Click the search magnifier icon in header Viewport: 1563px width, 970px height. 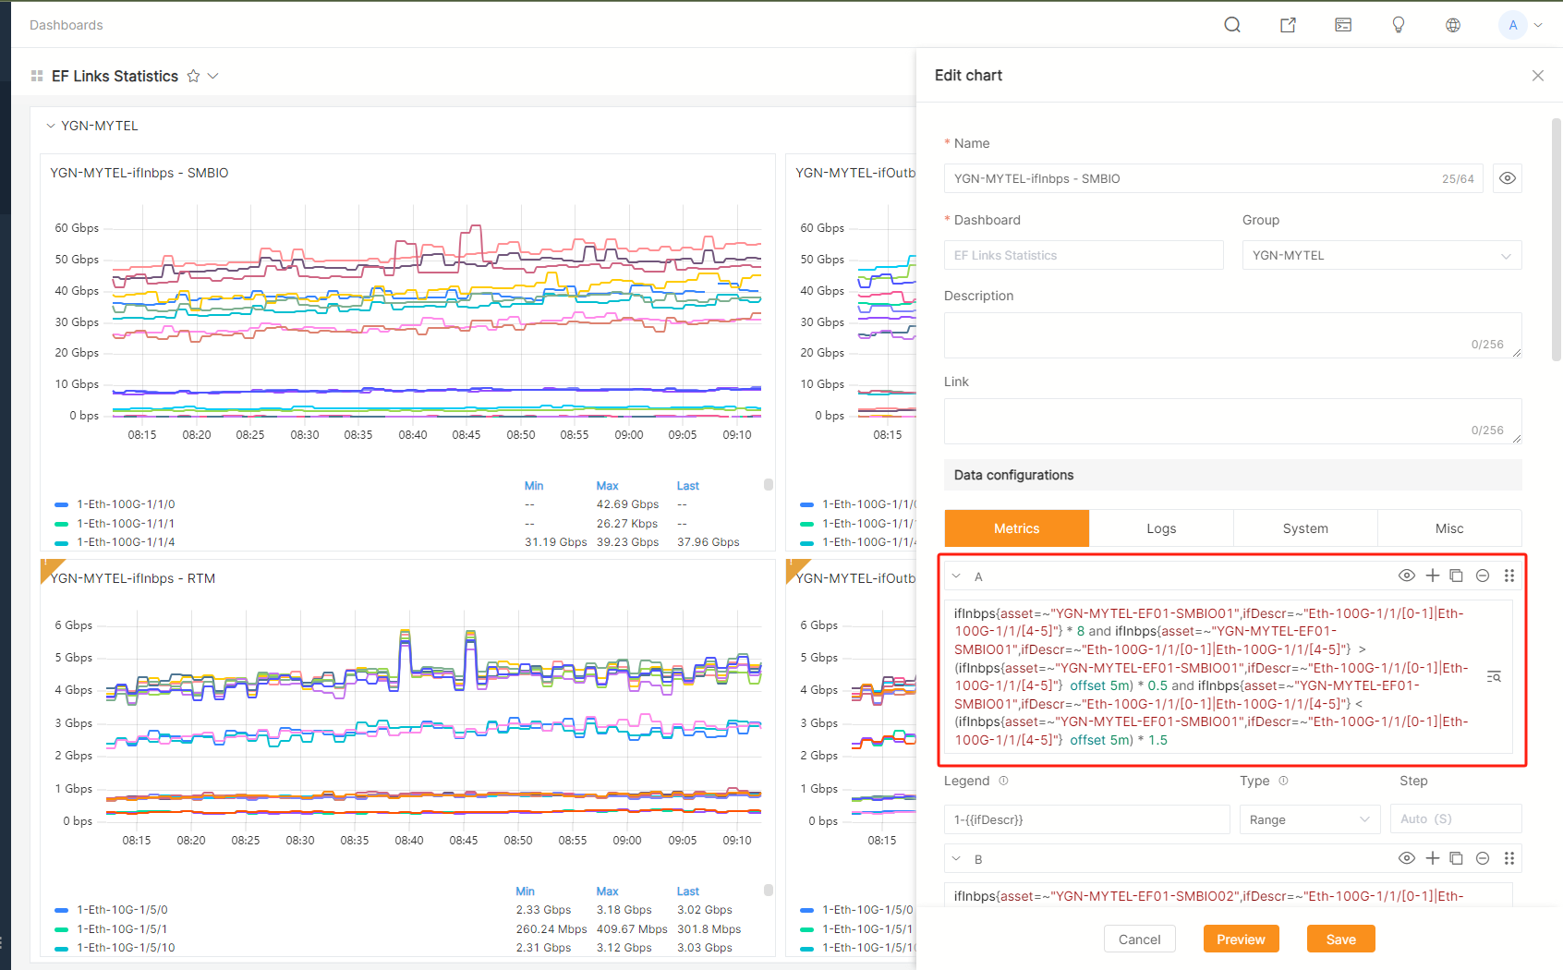(1232, 25)
